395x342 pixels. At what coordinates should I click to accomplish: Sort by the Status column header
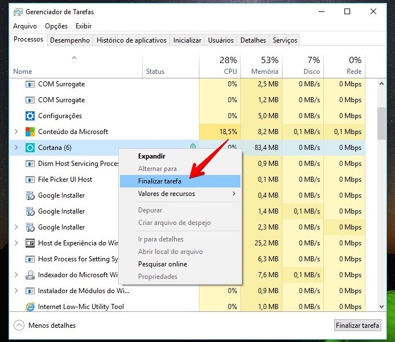pos(171,65)
